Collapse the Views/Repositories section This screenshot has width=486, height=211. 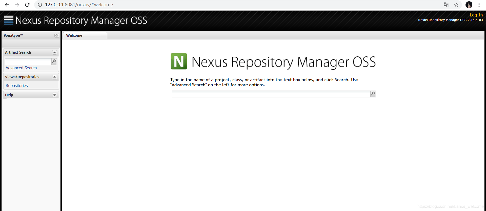pyautogui.click(x=54, y=77)
